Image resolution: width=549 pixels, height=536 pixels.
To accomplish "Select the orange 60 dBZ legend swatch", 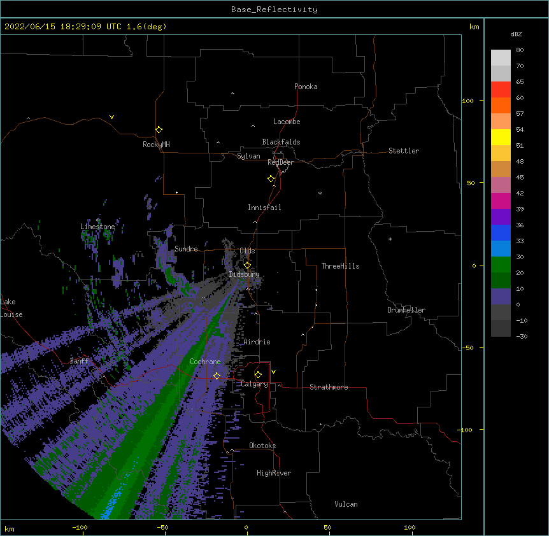I will coord(501,105).
